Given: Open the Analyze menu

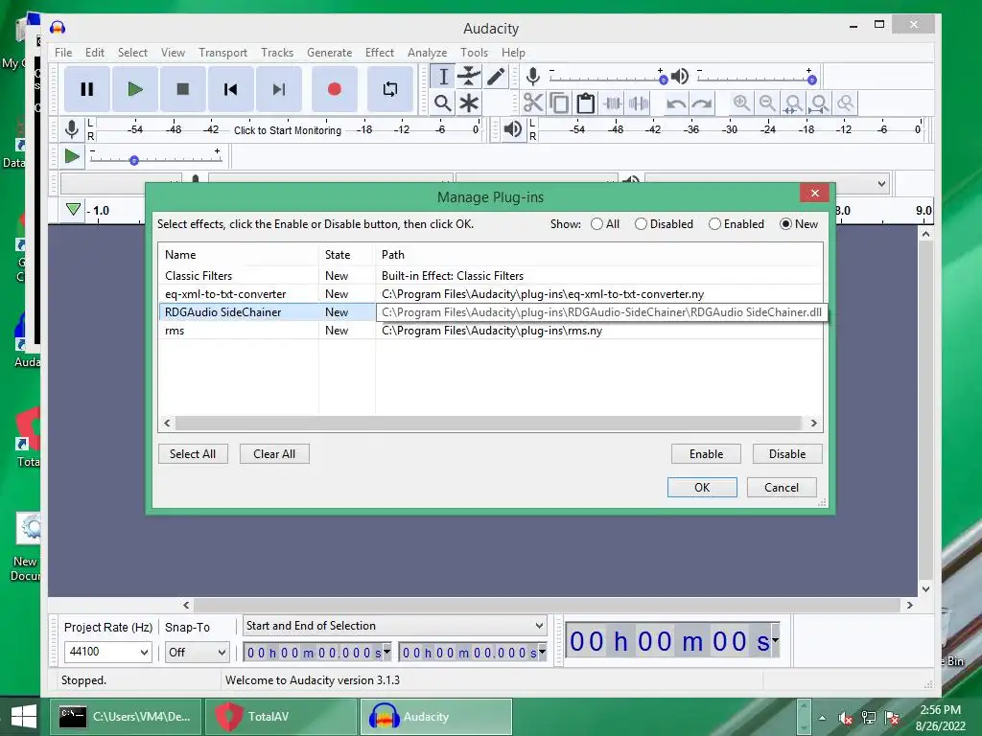Looking at the screenshot, I should coord(427,53).
